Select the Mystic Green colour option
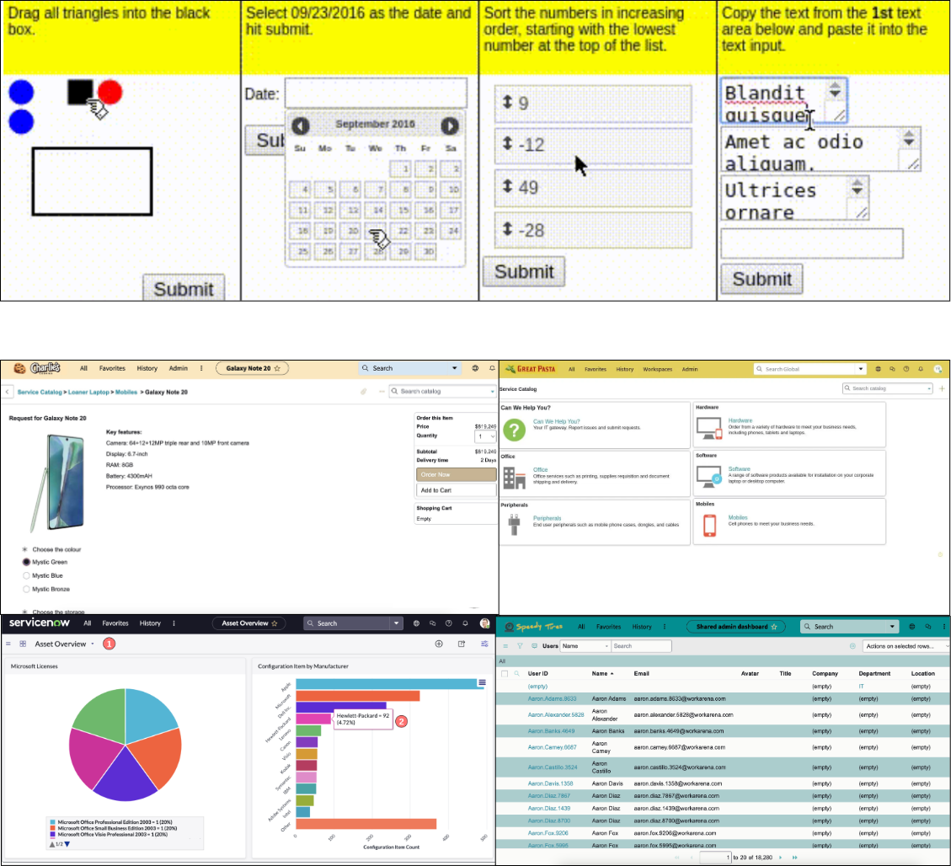The image size is (951, 866). click(x=26, y=562)
